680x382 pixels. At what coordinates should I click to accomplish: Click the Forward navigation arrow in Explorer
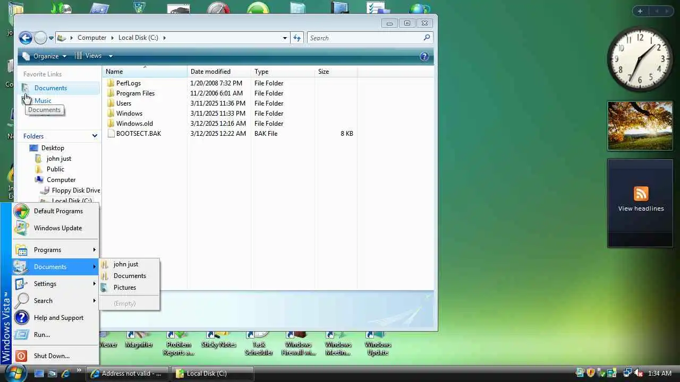click(40, 38)
